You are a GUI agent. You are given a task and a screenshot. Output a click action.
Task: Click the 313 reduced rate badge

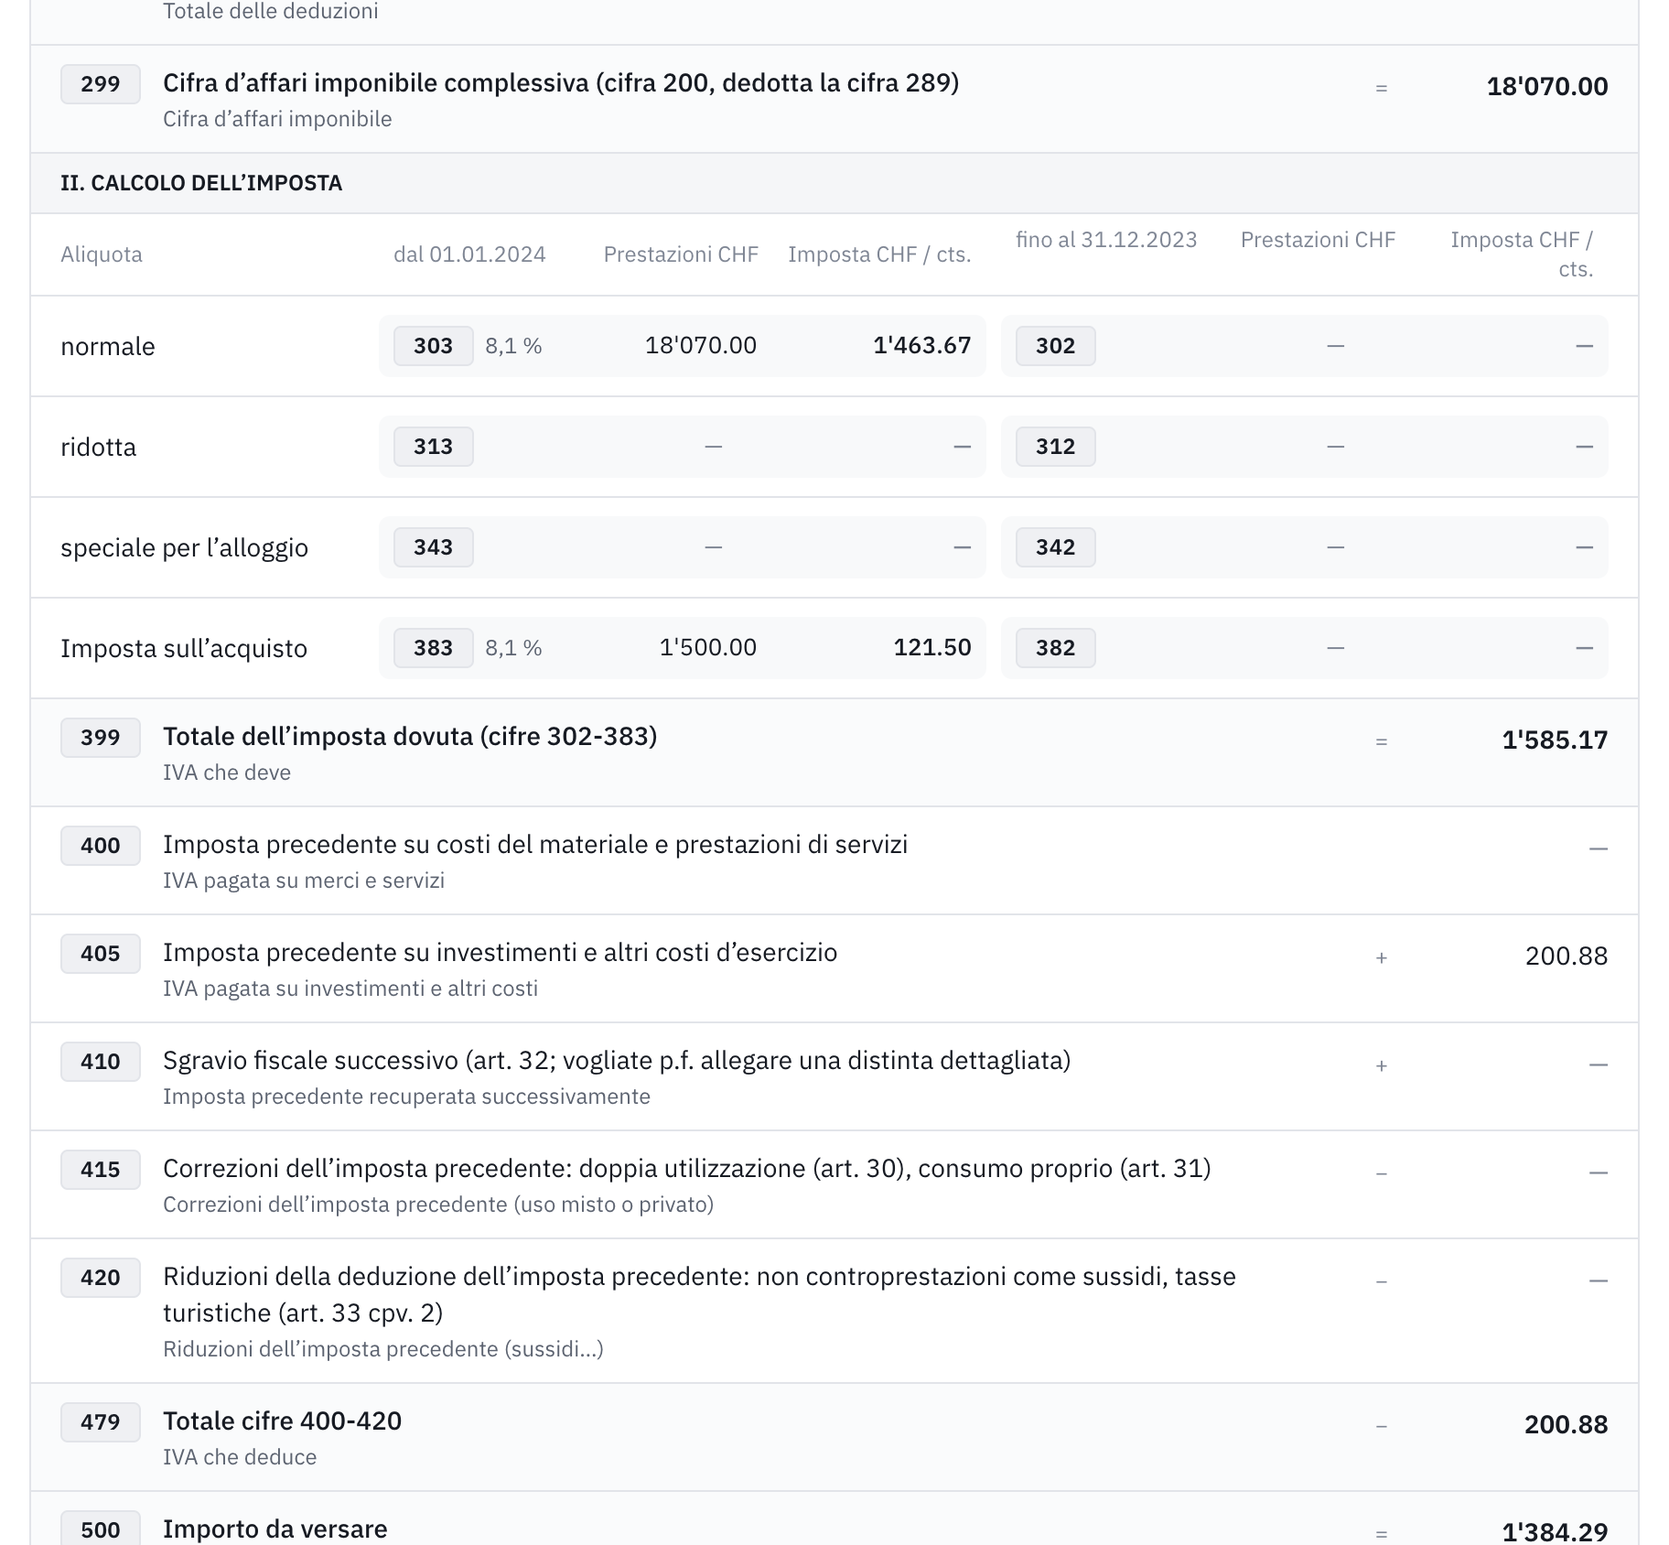[434, 447]
